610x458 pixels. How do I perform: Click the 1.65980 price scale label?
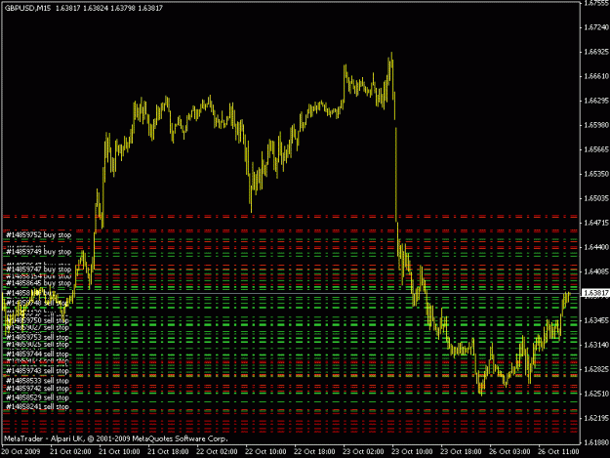coord(595,125)
